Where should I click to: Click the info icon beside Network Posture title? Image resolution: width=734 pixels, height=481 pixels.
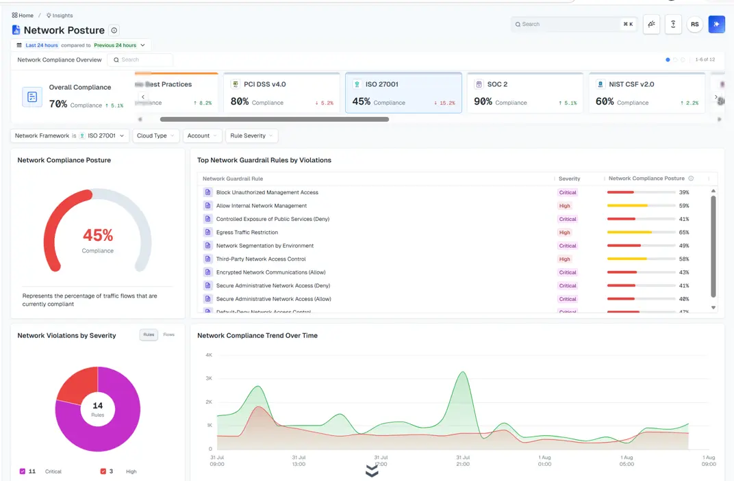[x=114, y=30]
